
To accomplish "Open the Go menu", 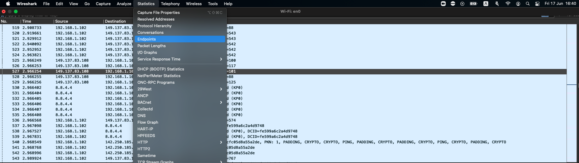I will [x=87, y=4].
